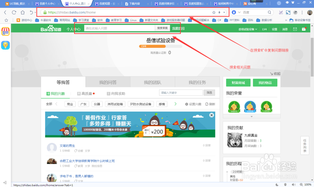Open the Linux bookmark folder
The width and height of the screenshot is (314, 187).
coord(131,20)
